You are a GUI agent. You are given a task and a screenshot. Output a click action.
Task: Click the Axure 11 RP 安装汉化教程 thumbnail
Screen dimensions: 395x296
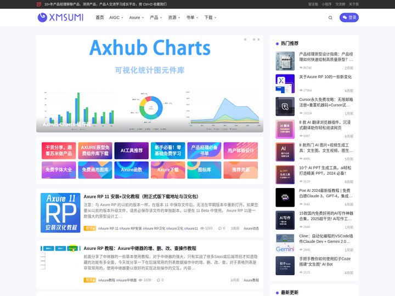click(x=60, y=213)
